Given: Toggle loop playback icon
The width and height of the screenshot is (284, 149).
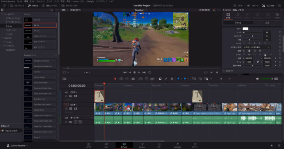Looking at the screenshot, I should click(x=150, y=72).
